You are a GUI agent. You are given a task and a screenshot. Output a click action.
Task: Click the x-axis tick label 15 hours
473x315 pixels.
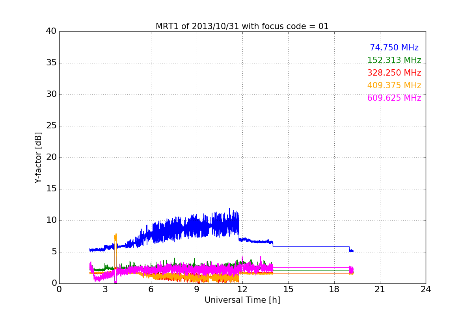coord(288,289)
